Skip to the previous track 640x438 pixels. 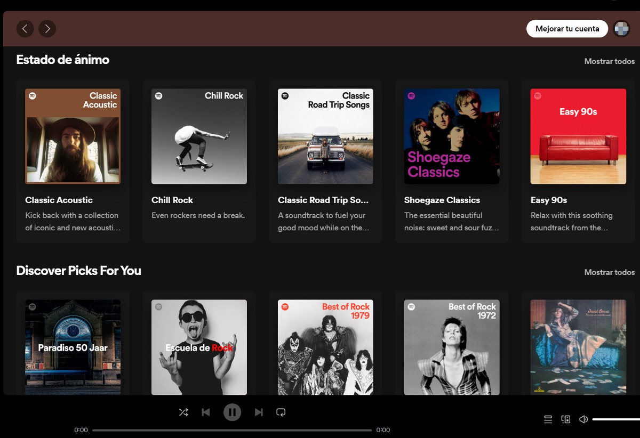(206, 412)
